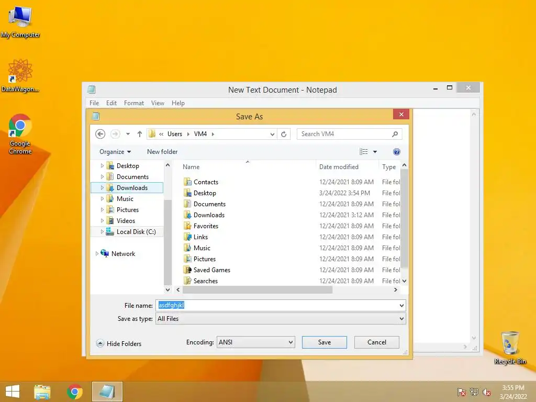The height and width of the screenshot is (402, 536).
Task: Expand the Desktop tree node
Action: [x=102, y=165]
